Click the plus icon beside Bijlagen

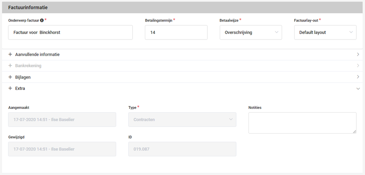pyautogui.click(x=10, y=77)
